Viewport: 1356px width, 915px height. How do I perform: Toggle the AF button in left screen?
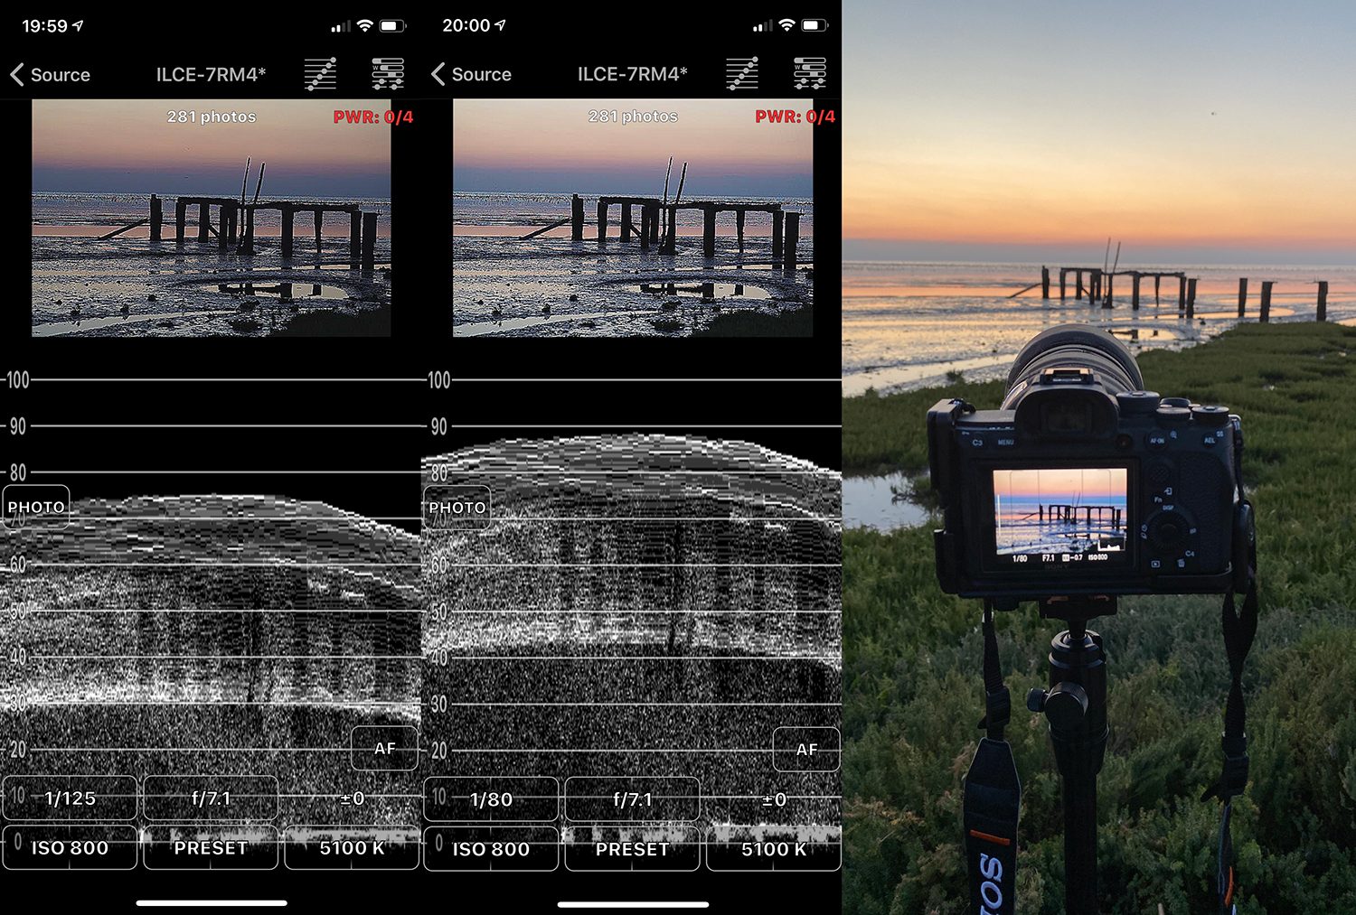coord(385,748)
